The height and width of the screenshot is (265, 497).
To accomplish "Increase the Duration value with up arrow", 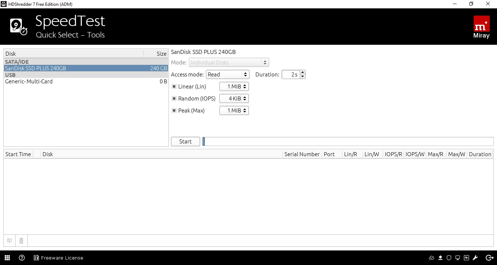I will (x=302, y=72).
